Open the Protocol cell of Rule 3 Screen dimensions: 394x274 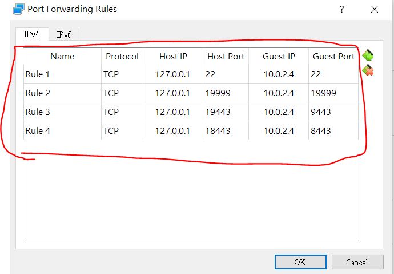122,112
